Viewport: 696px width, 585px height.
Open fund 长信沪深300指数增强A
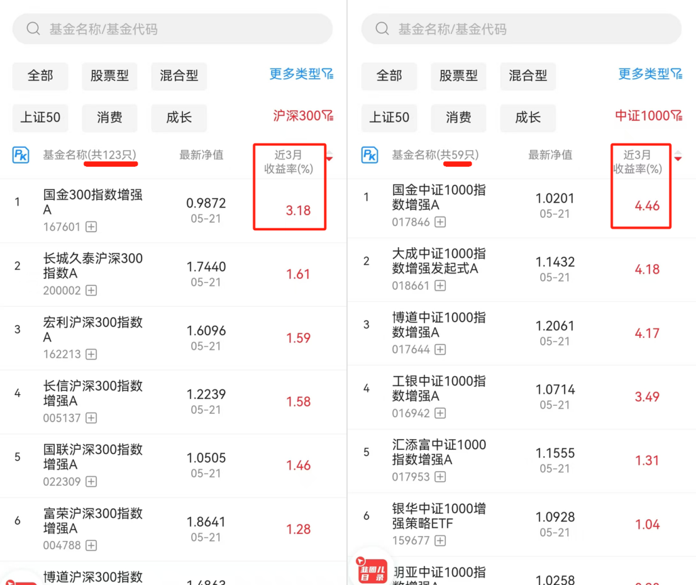point(93,393)
